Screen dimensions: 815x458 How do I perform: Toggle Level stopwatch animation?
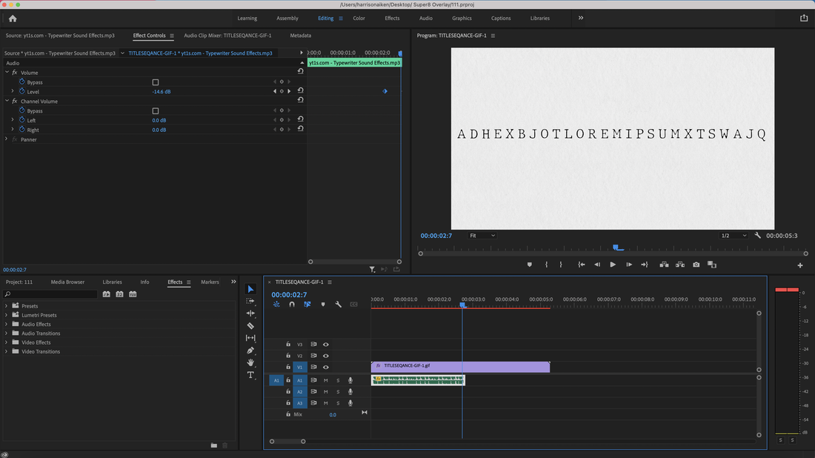tap(21, 91)
